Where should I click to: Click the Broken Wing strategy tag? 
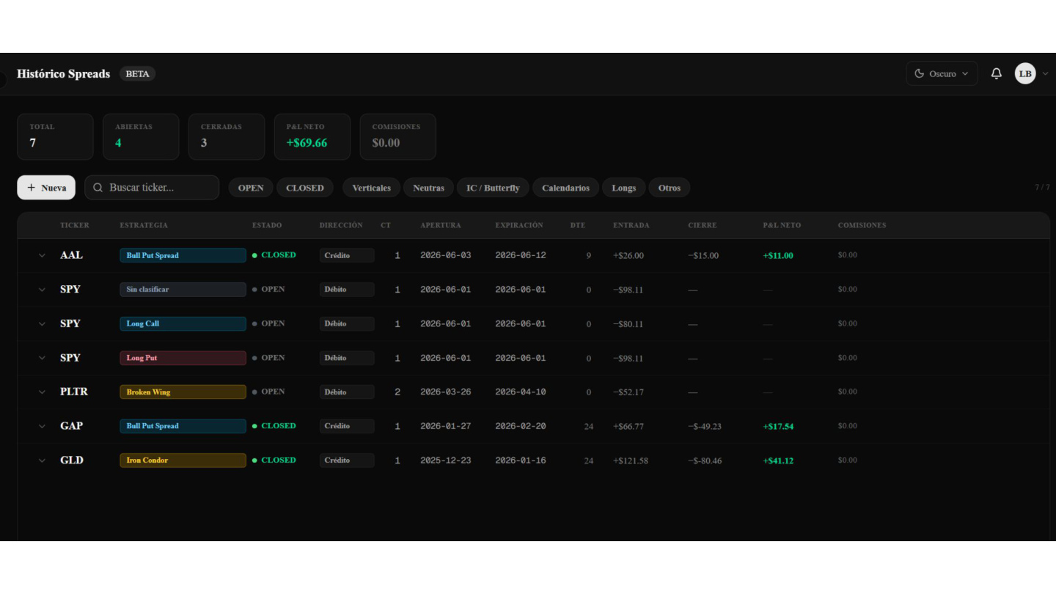(x=183, y=392)
